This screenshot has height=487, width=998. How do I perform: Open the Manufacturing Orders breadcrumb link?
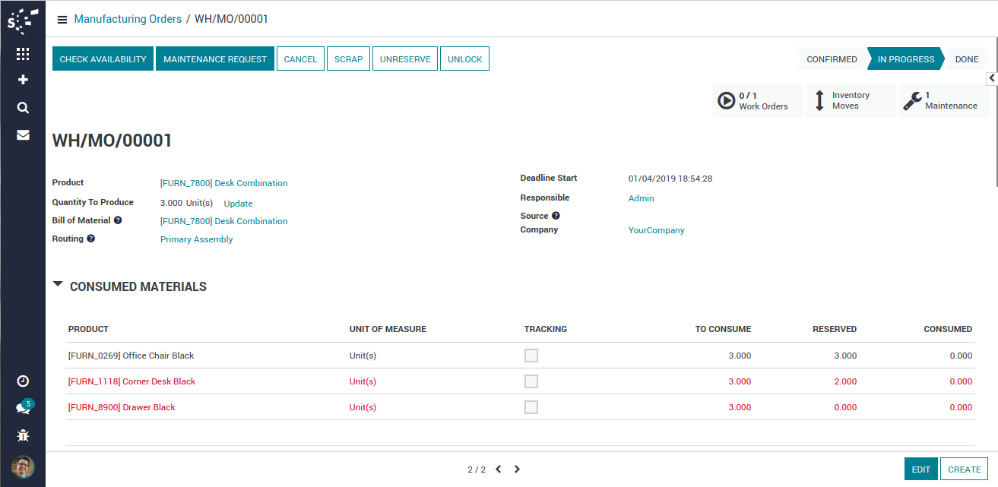point(128,19)
